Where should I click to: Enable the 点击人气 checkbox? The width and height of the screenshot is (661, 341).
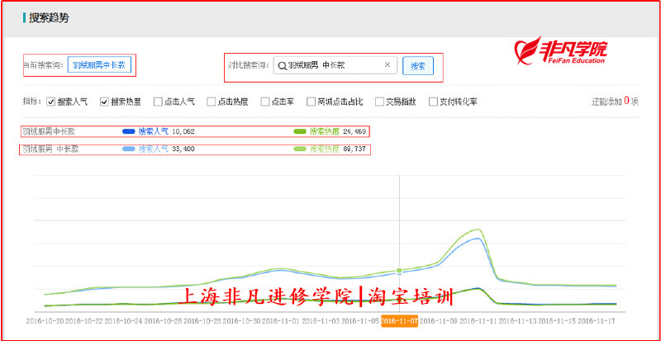pos(158,102)
